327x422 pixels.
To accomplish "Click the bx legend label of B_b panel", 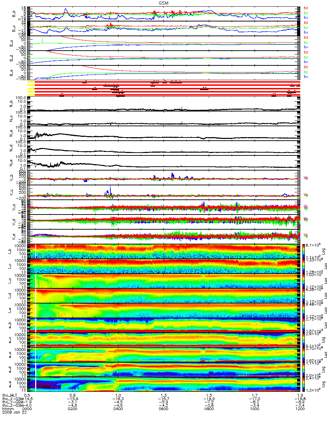I will [306, 17].
